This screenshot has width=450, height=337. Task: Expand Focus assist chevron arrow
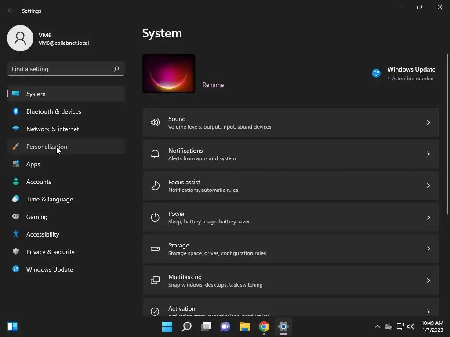coord(428,186)
